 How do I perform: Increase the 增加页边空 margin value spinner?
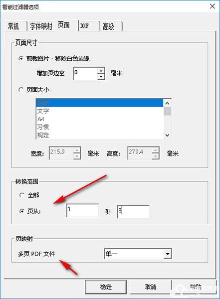pos(101,71)
